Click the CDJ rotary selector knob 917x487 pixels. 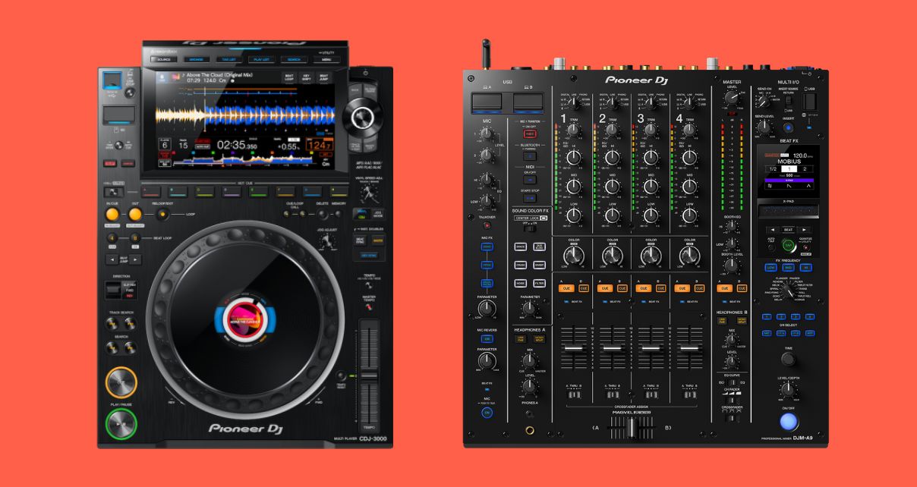[x=364, y=116]
